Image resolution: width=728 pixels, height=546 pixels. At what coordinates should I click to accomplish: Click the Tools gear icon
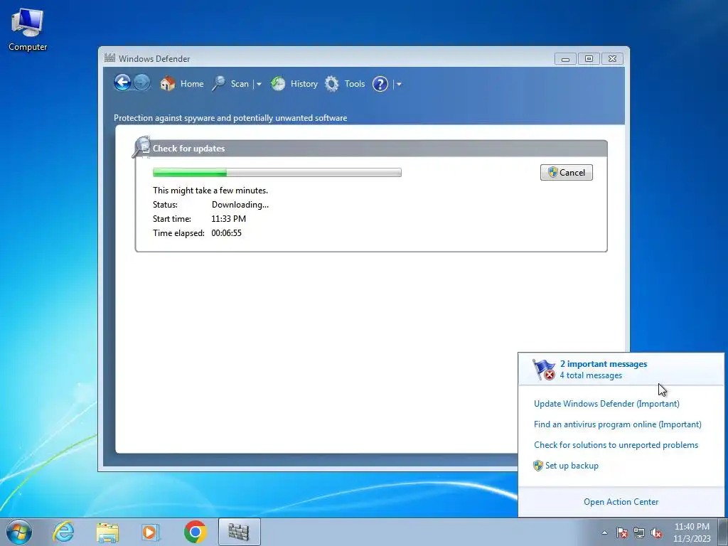(x=331, y=84)
